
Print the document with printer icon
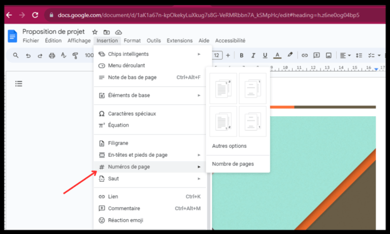point(52,55)
